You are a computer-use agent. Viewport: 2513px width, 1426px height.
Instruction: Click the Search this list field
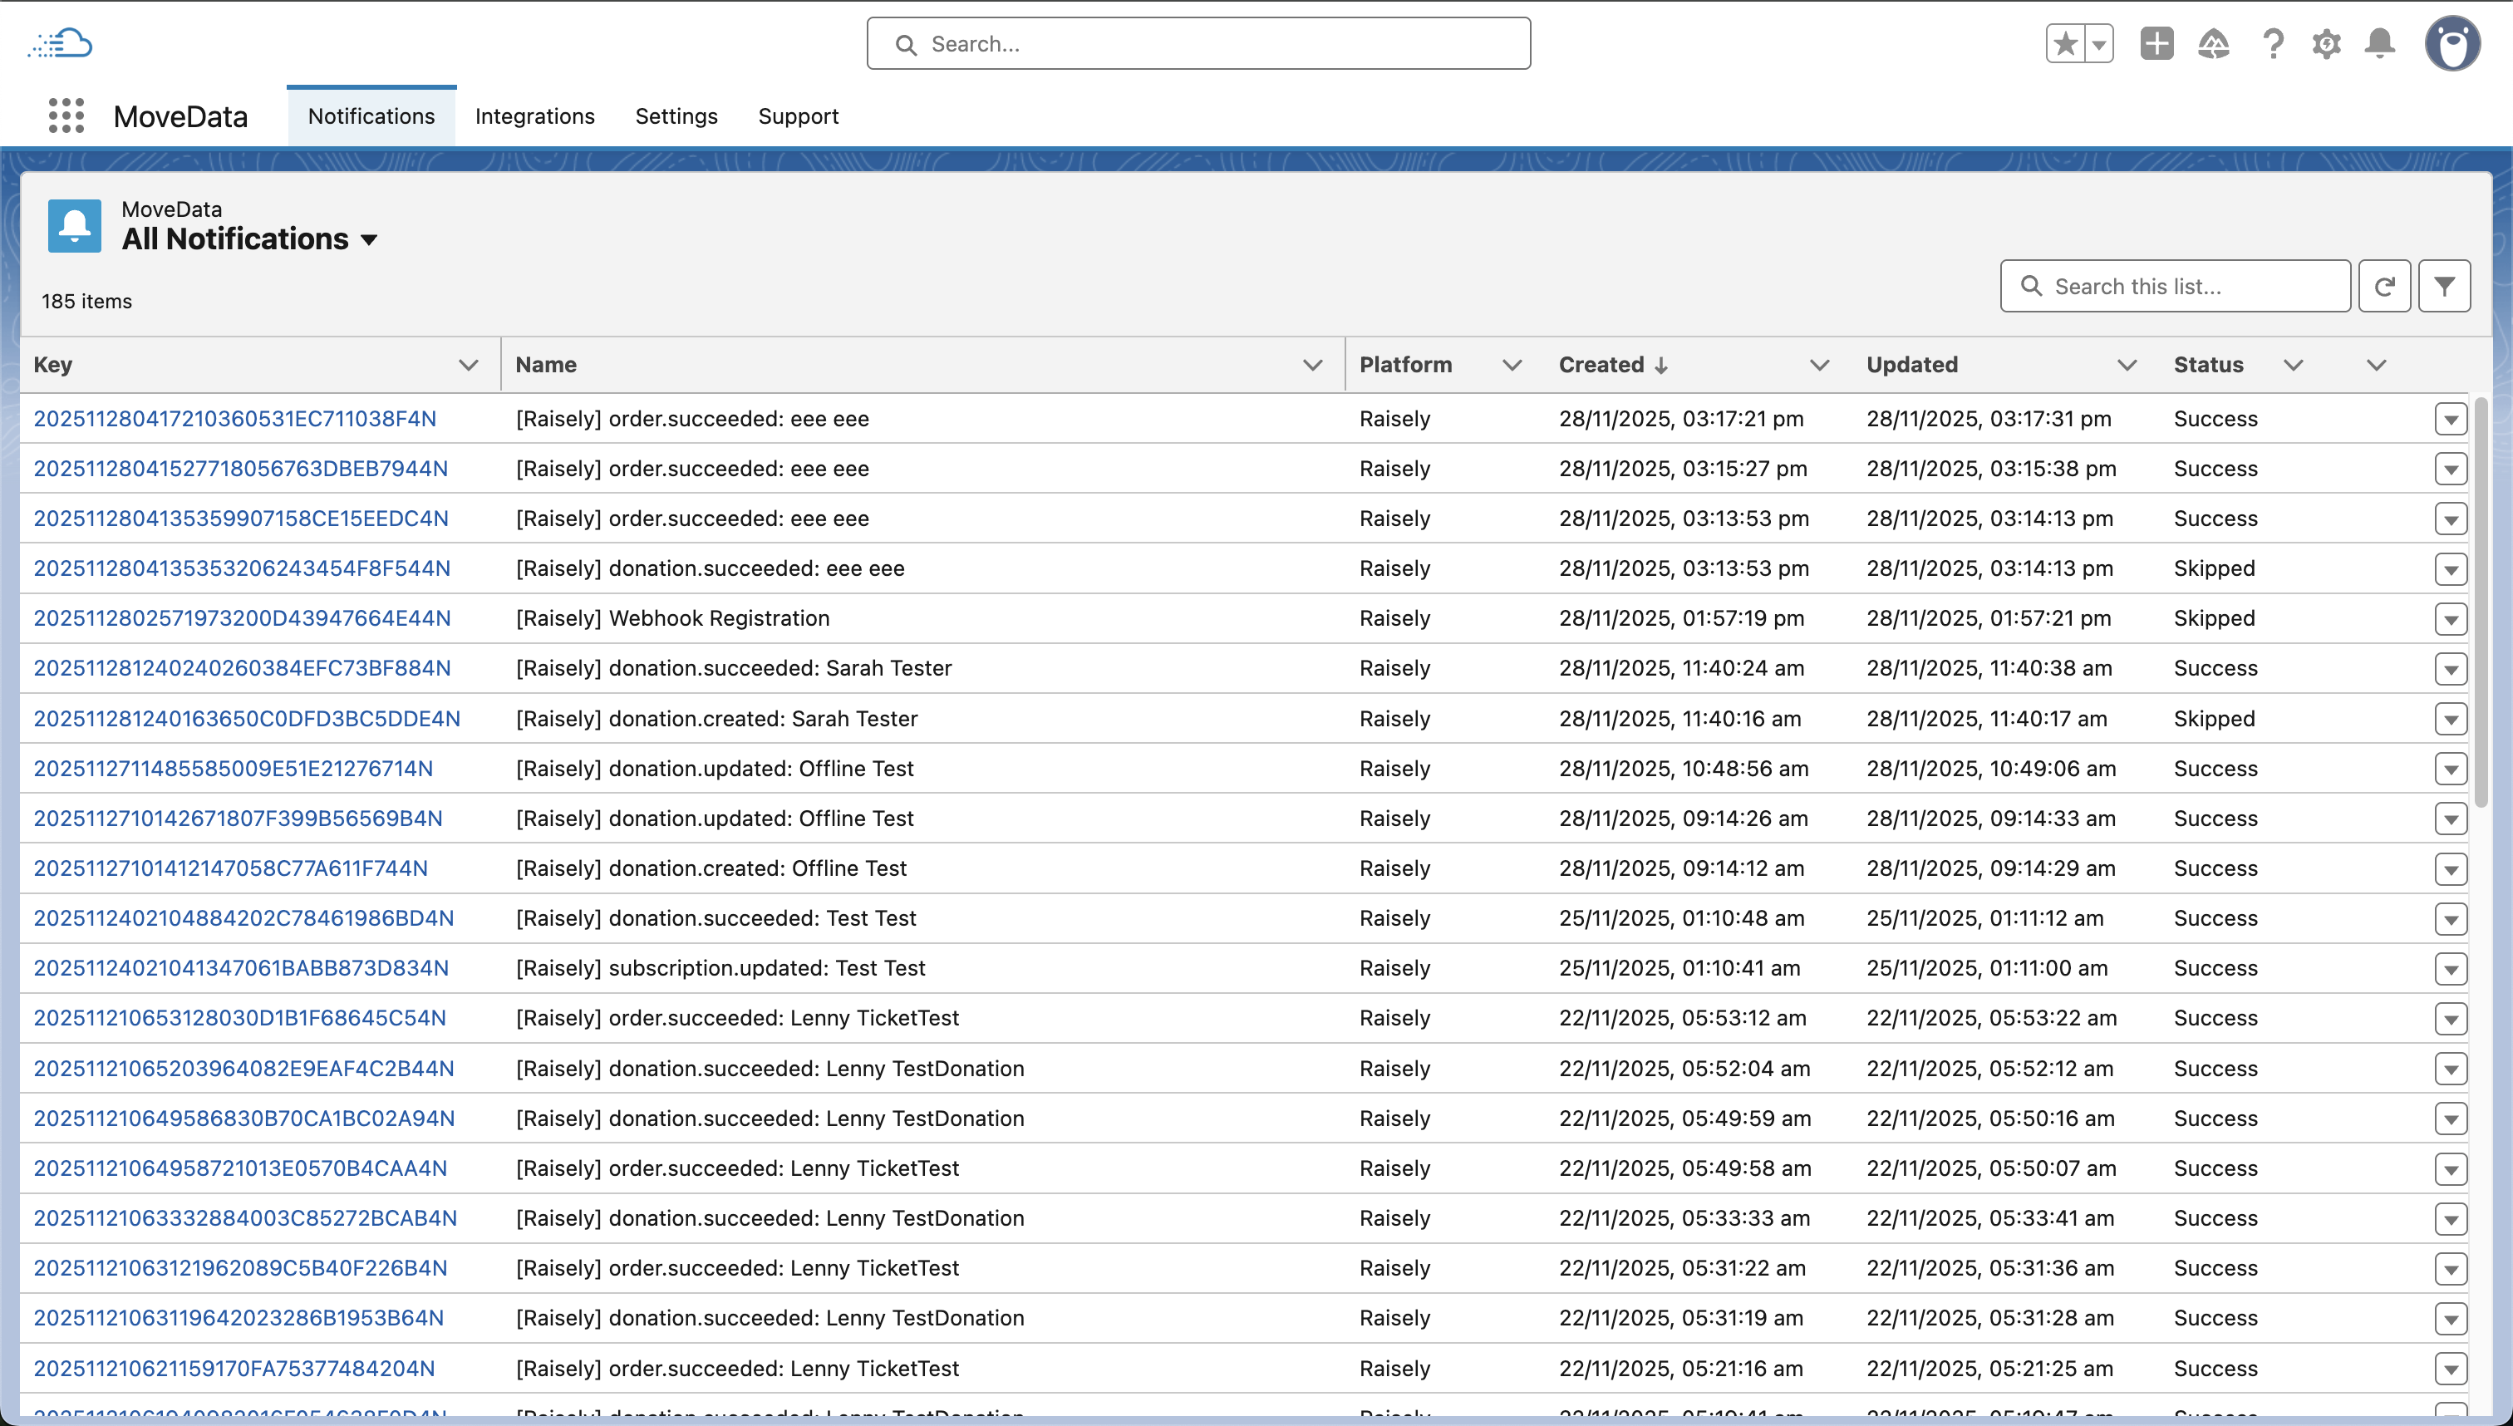point(2174,285)
